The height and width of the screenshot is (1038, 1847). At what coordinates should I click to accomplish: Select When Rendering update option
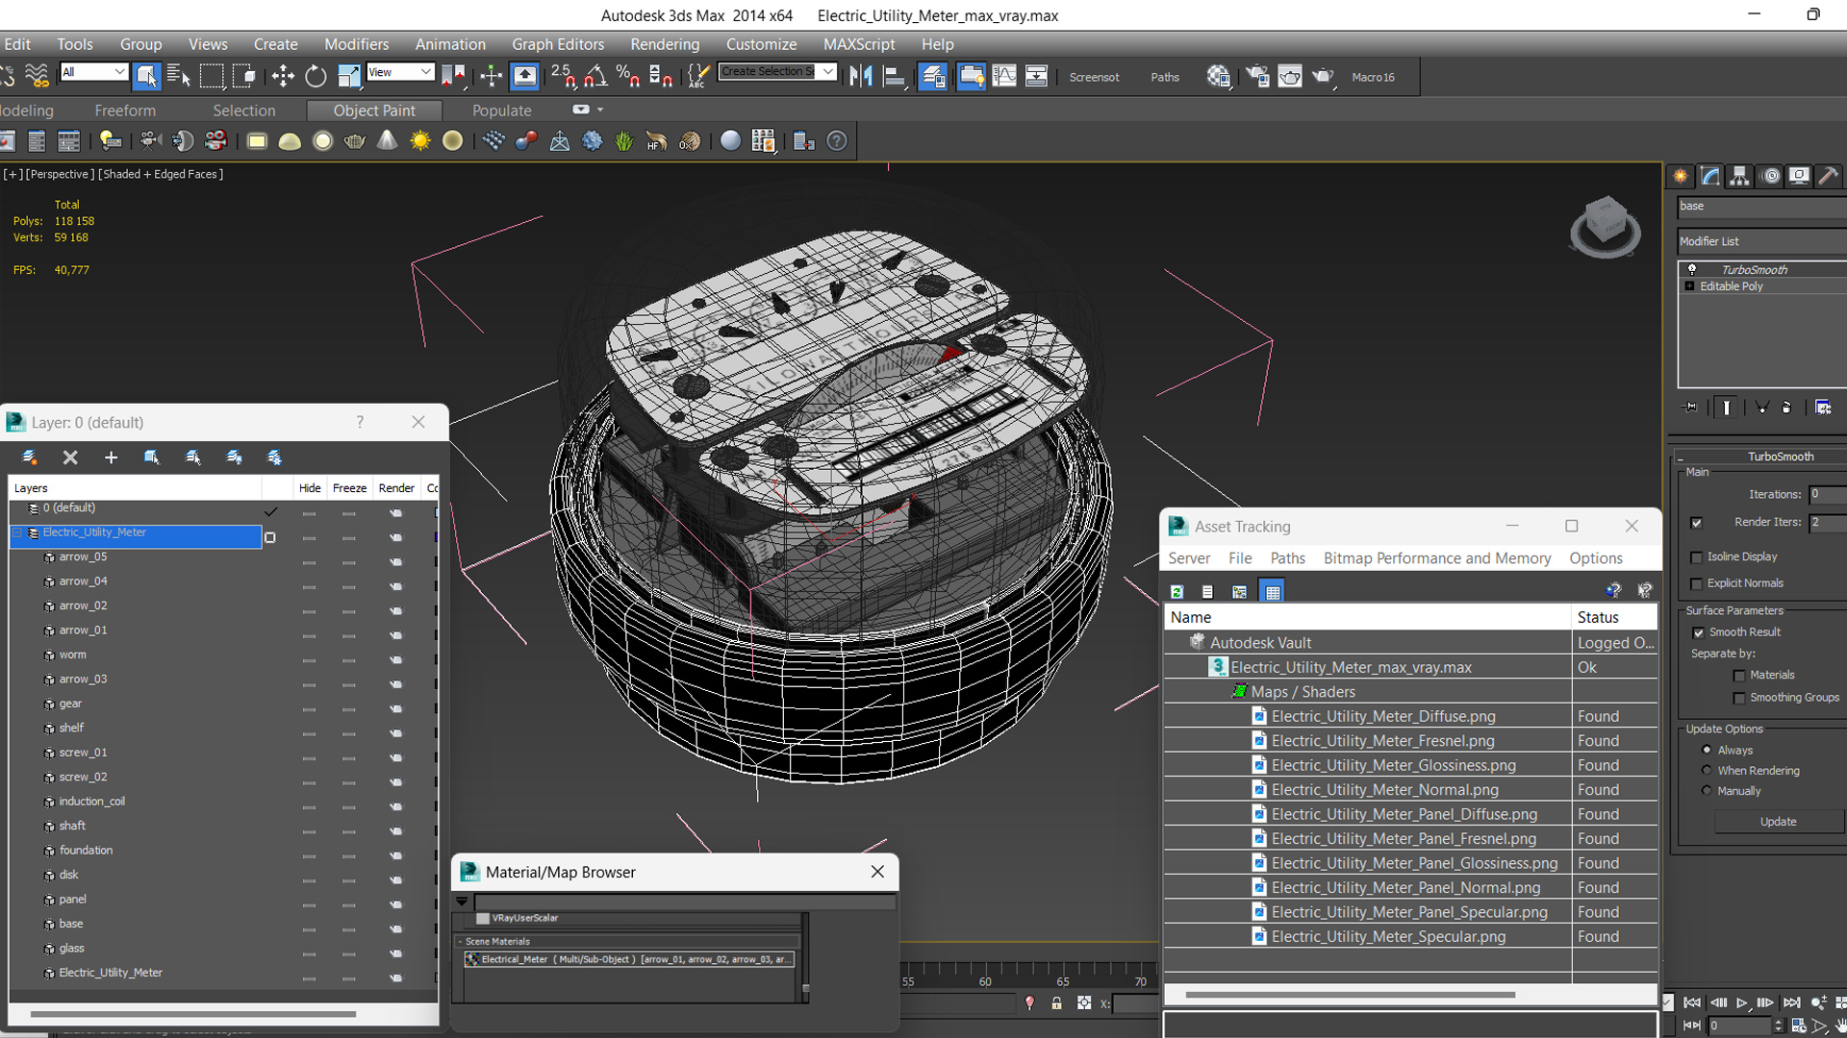[x=1707, y=770]
